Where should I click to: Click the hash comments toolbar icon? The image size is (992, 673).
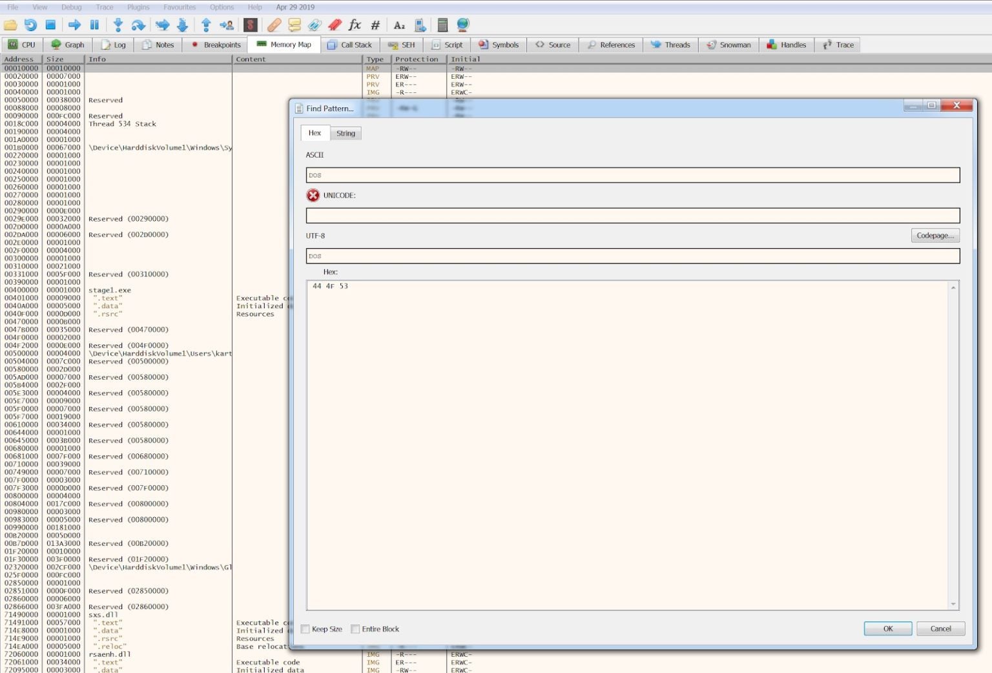click(375, 25)
